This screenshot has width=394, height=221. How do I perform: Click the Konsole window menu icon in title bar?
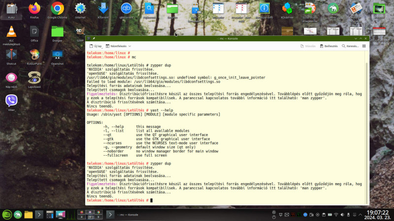89,38
